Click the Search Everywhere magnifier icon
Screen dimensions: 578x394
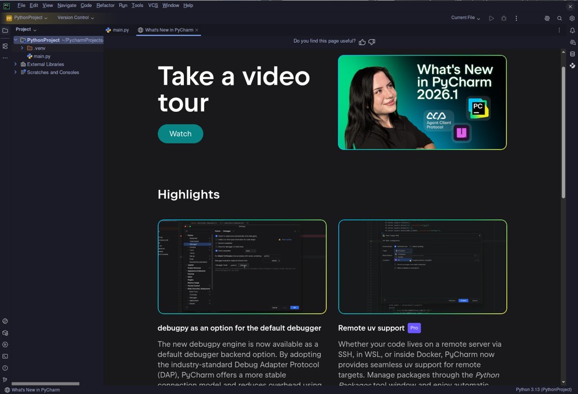(560, 18)
